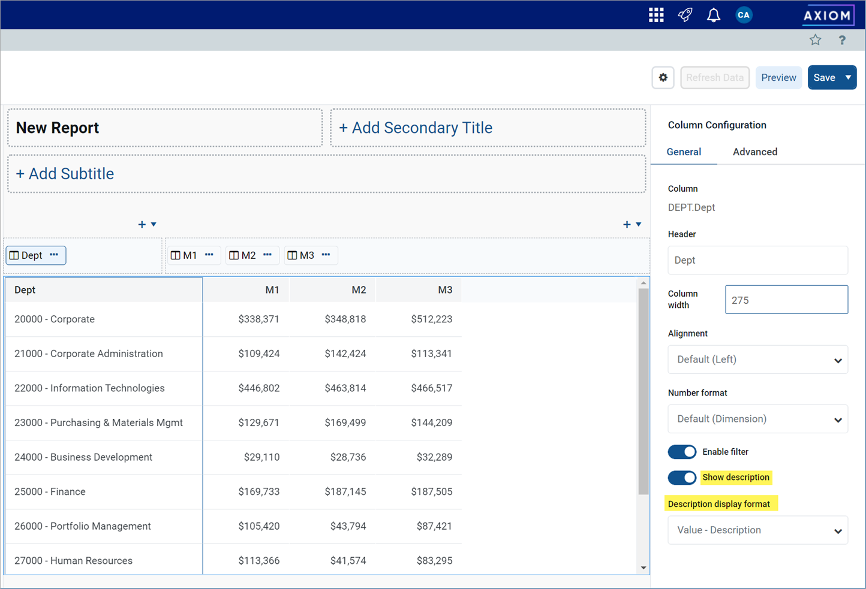This screenshot has width=866, height=589.
Task: Open report settings gear icon
Action: pos(663,78)
